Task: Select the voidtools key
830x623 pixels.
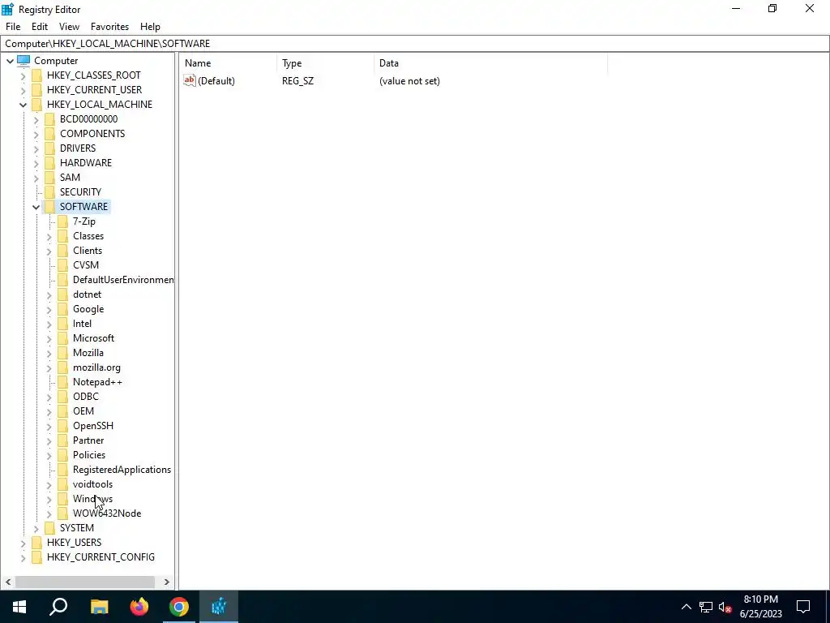Action: click(x=92, y=484)
